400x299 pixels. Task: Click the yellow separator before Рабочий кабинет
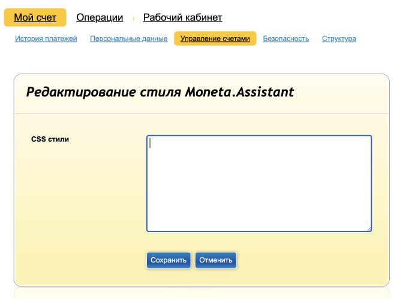[x=133, y=19]
